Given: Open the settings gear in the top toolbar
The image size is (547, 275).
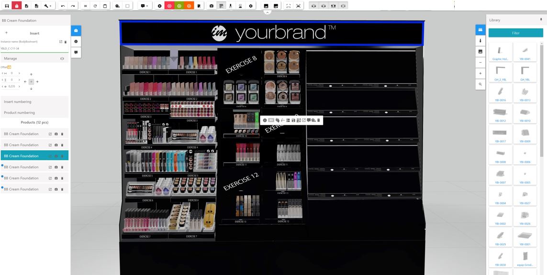Looking at the screenshot, I should coord(251,6).
